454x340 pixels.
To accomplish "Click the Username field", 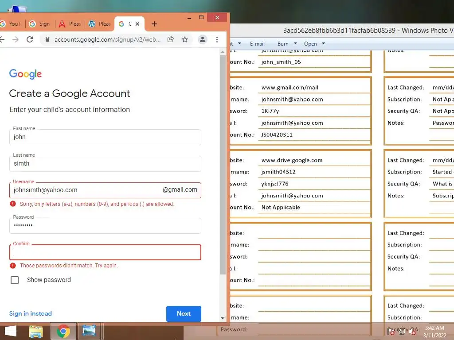I will [x=105, y=190].
